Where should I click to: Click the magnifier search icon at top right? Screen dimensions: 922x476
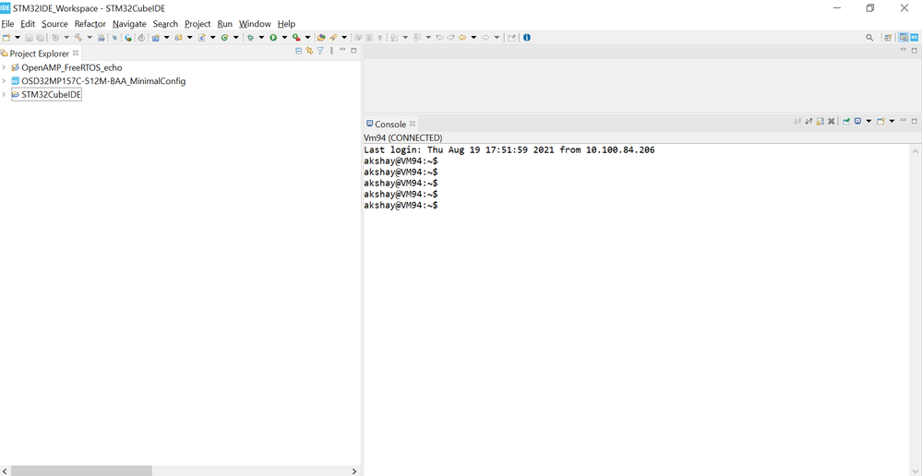[x=869, y=37]
